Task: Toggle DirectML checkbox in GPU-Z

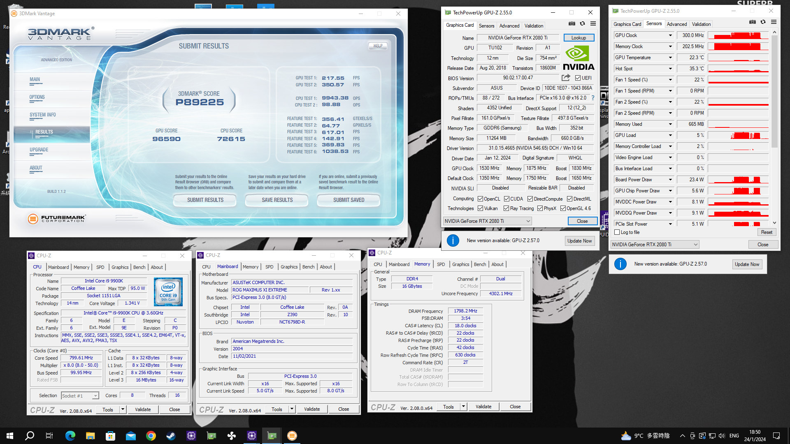Action: 569,199
